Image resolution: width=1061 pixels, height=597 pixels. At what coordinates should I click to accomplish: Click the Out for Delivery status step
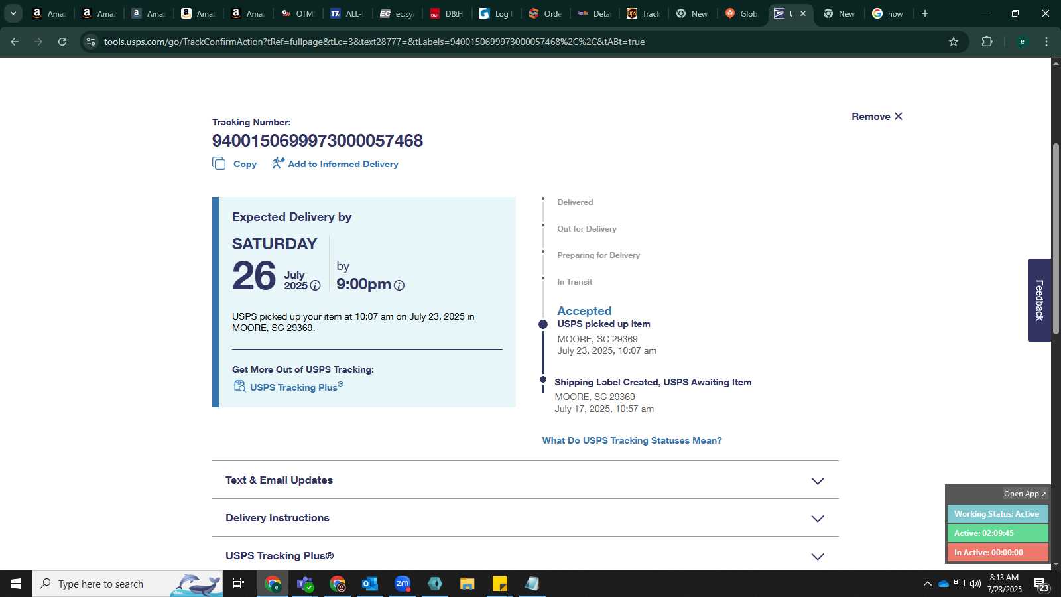click(587, 229)
